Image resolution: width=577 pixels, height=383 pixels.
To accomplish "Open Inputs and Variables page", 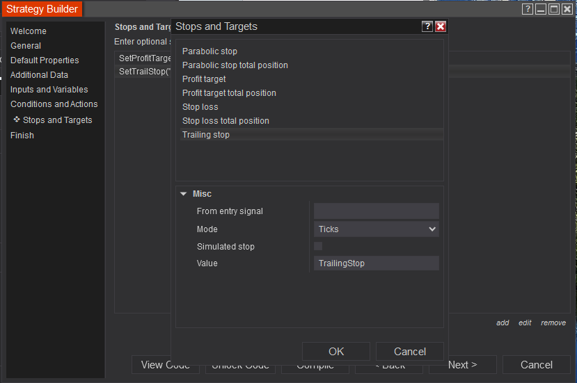I will [49, 90].
